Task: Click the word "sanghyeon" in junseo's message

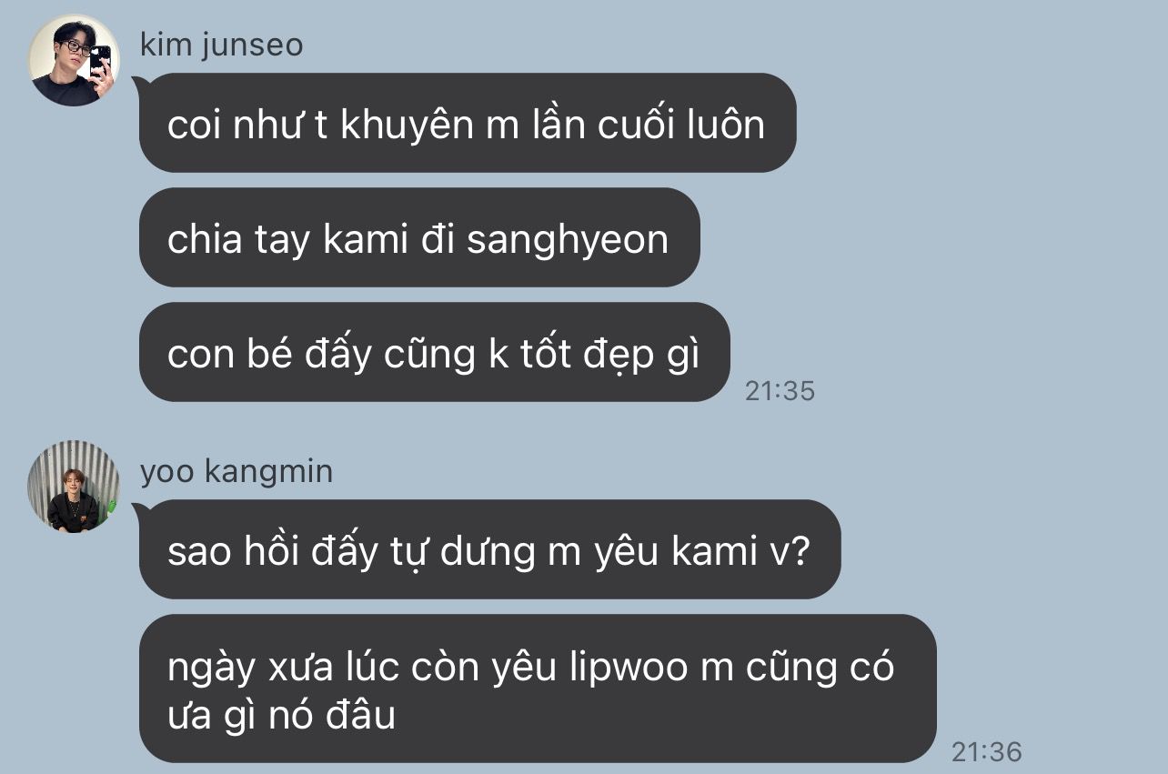Action: (x=568, y=240)
